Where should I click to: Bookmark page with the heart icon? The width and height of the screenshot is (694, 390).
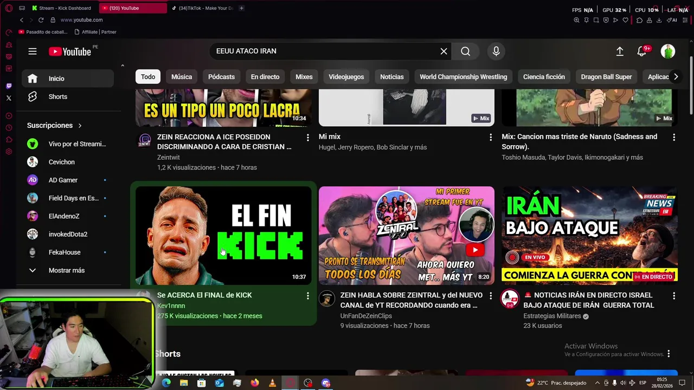pyautogui.click(x=625, y=20)
